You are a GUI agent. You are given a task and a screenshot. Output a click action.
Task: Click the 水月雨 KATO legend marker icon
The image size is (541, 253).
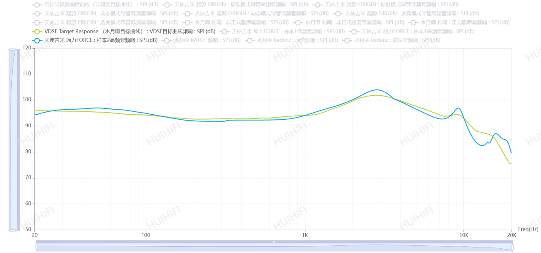click(x=167, y=40)
